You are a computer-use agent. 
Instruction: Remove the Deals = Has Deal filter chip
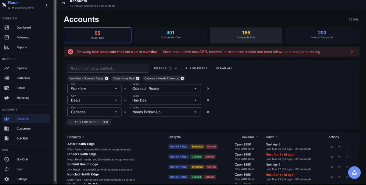[138, 78]
